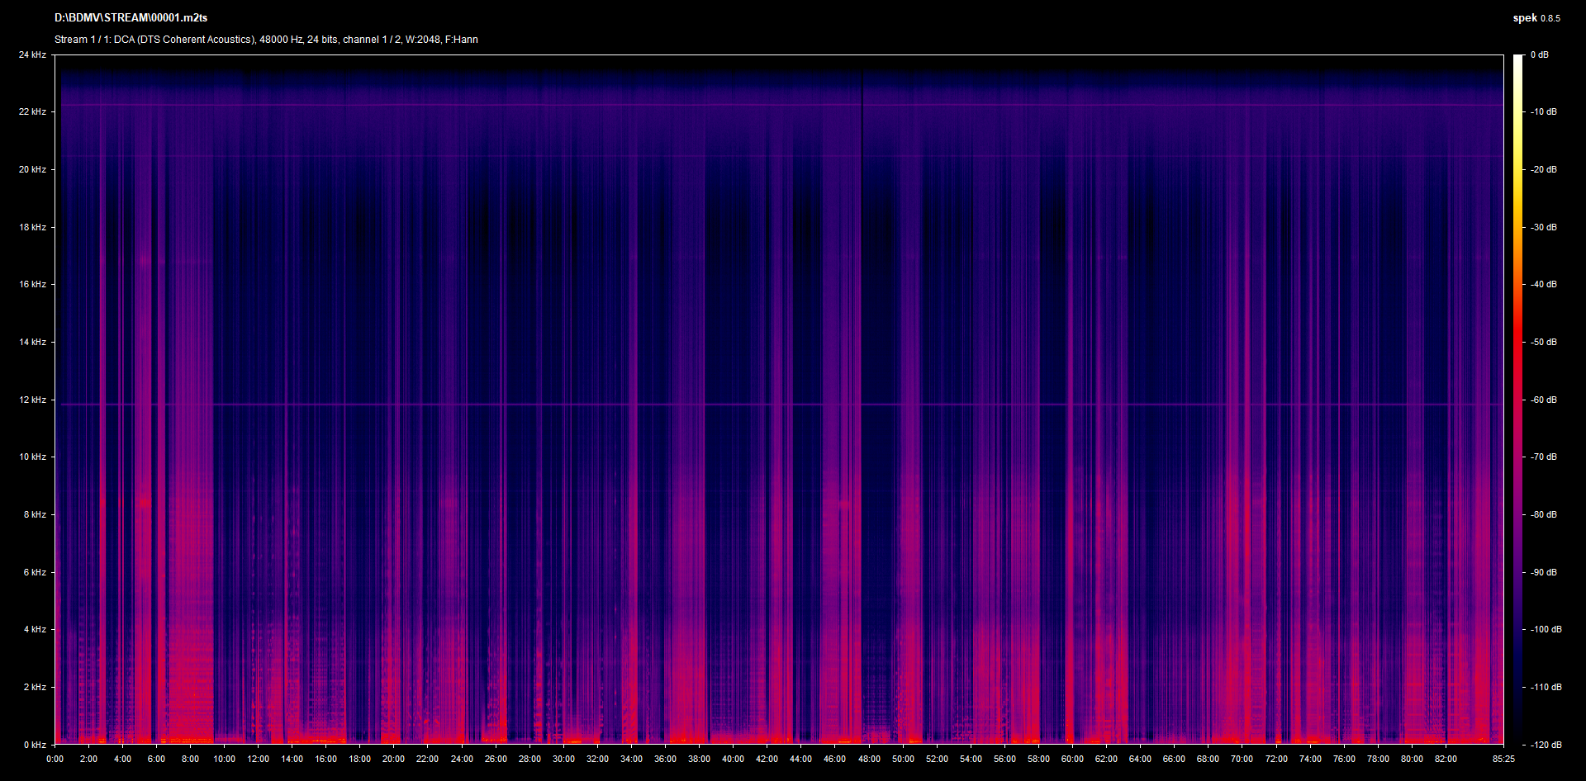Click the 60:00 time axis marker

point(1072,759)
